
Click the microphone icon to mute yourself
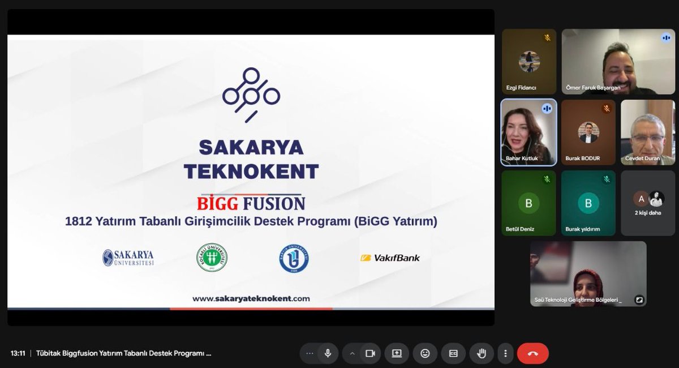click(327, 353)
